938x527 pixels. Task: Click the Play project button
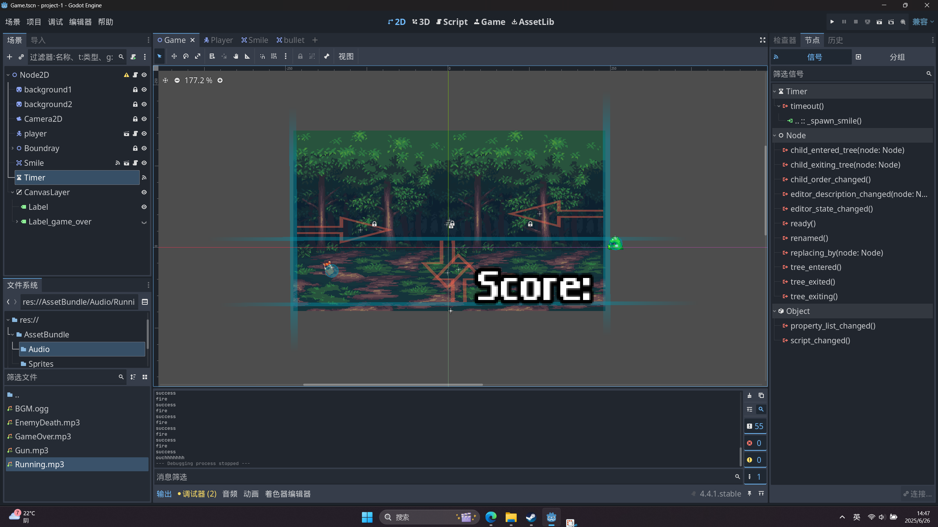(832, 22)
